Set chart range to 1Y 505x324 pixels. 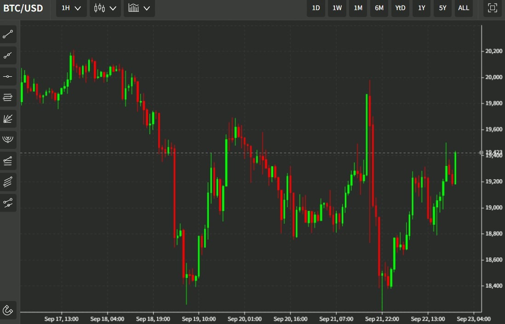[422, 8]
